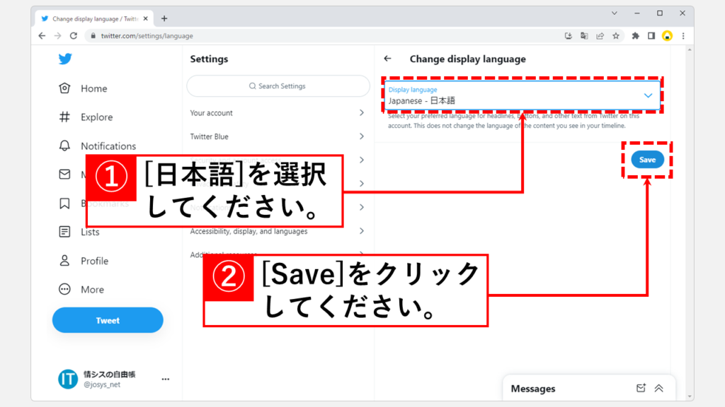Open tab search chevron in title bar
Image resolution: width=725 pixels, height=407 pixels.
(x=615, y=13)
